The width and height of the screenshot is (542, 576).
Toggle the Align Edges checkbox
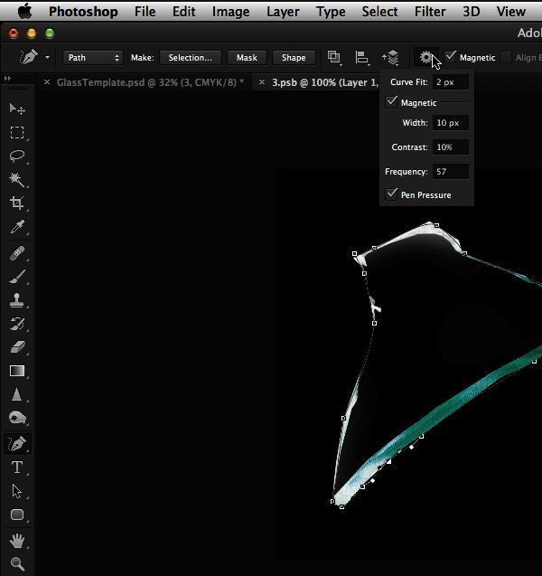506,57
